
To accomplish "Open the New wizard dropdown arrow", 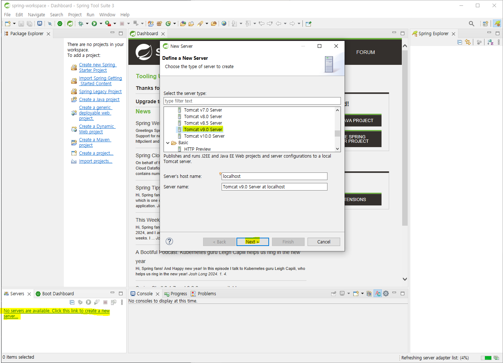I will [x=14, y=24].
